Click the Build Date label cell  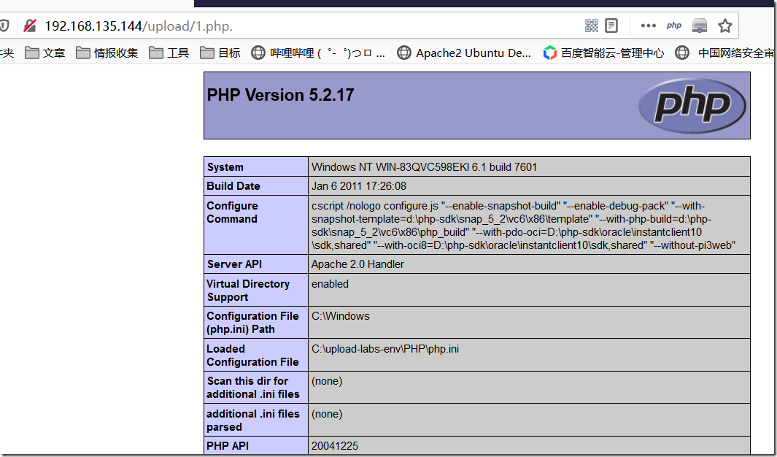[x=256, y=186]
